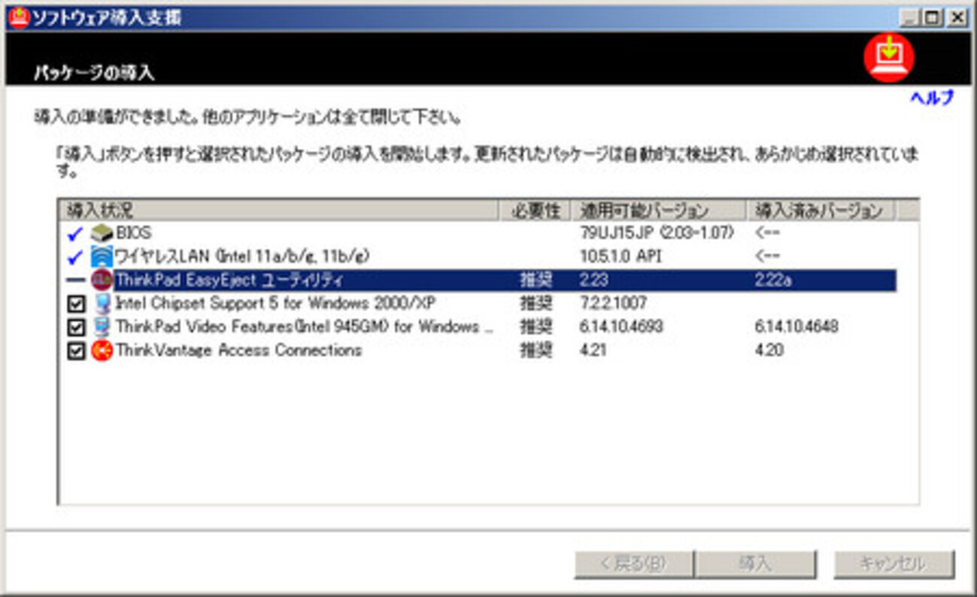Select the ThinkPad EasyEject ユーティリティ row name
The height and width of the screenshot is (597, 977).
pyautogui.click(x=229, y=280)
